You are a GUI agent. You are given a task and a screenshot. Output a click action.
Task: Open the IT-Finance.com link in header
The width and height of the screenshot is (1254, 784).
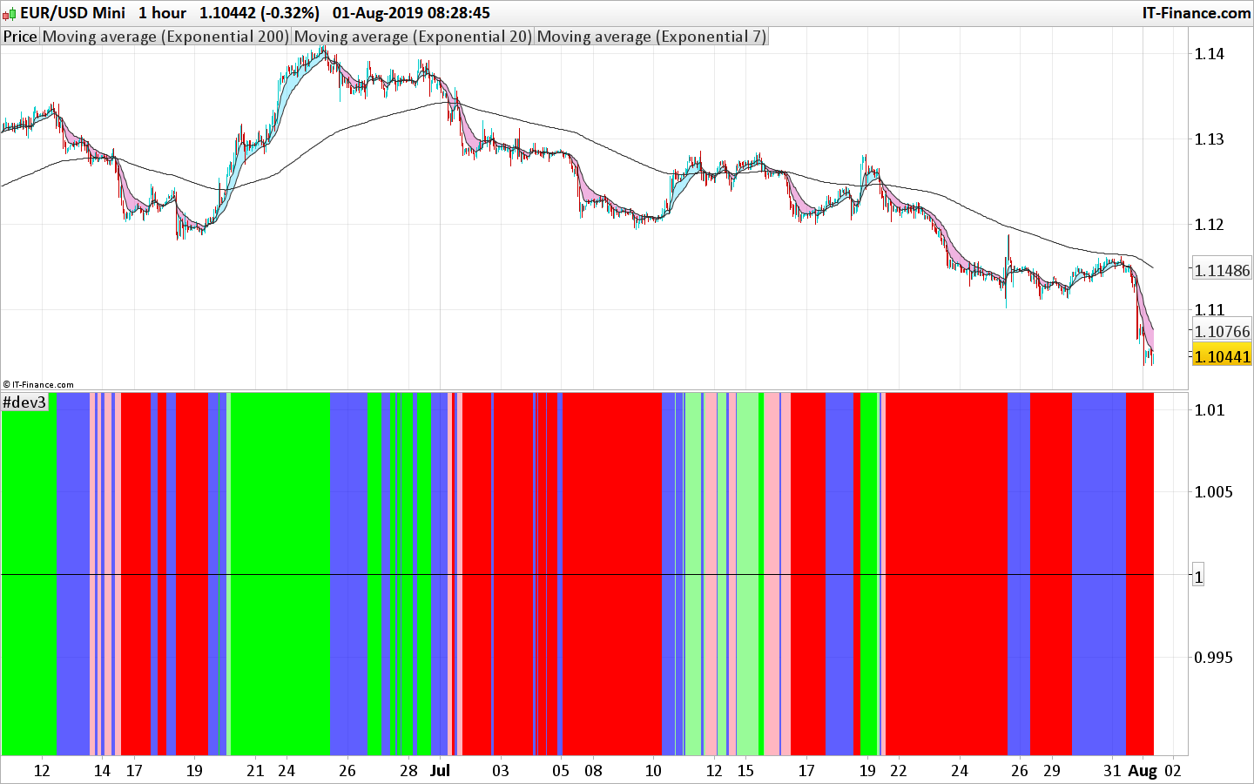(1197, 13)
